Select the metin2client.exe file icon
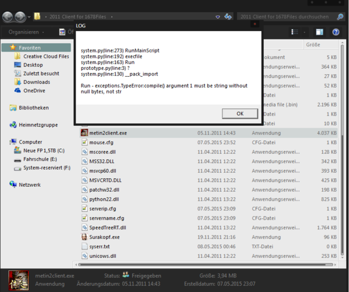349x292 pixels. coord(84,133)
